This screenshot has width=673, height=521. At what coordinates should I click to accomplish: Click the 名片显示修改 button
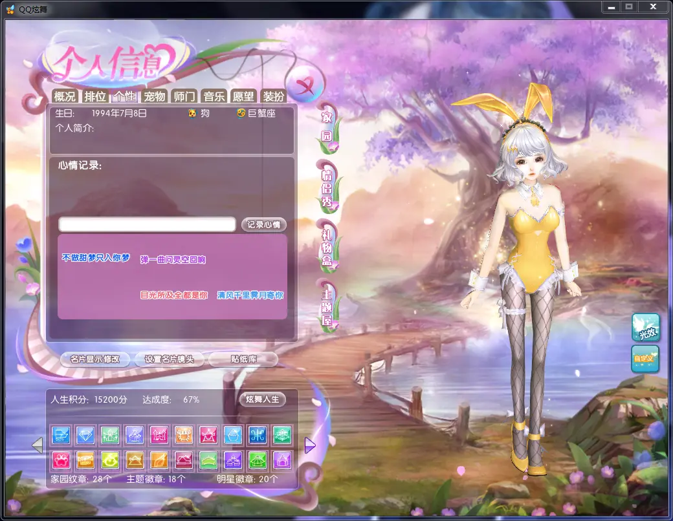click(x=95, y=359)
